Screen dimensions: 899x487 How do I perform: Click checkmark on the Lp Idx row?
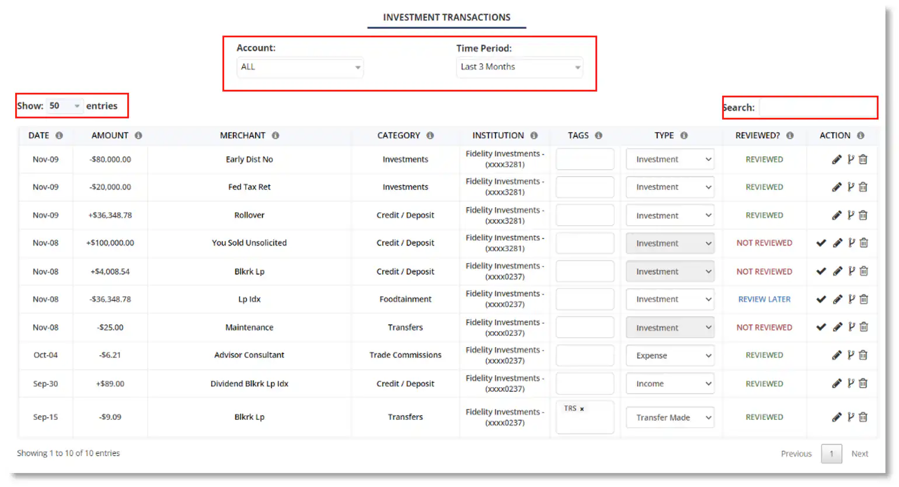821,299
